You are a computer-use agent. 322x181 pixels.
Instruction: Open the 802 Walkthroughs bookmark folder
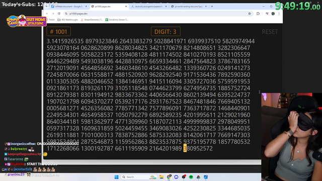click(x=67, y=20)
